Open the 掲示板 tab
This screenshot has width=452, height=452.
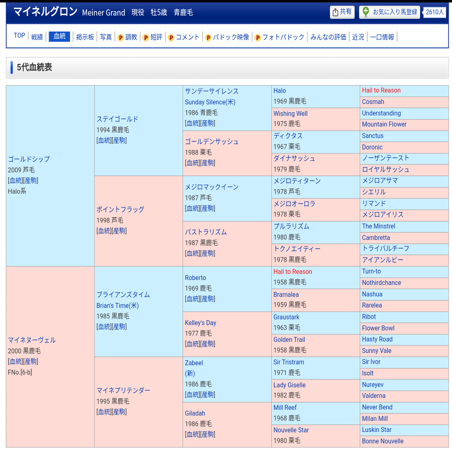(85, 37)
